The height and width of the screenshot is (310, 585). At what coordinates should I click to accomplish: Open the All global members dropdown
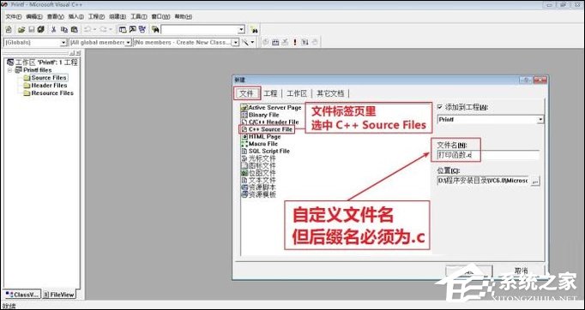pos(129,43)
